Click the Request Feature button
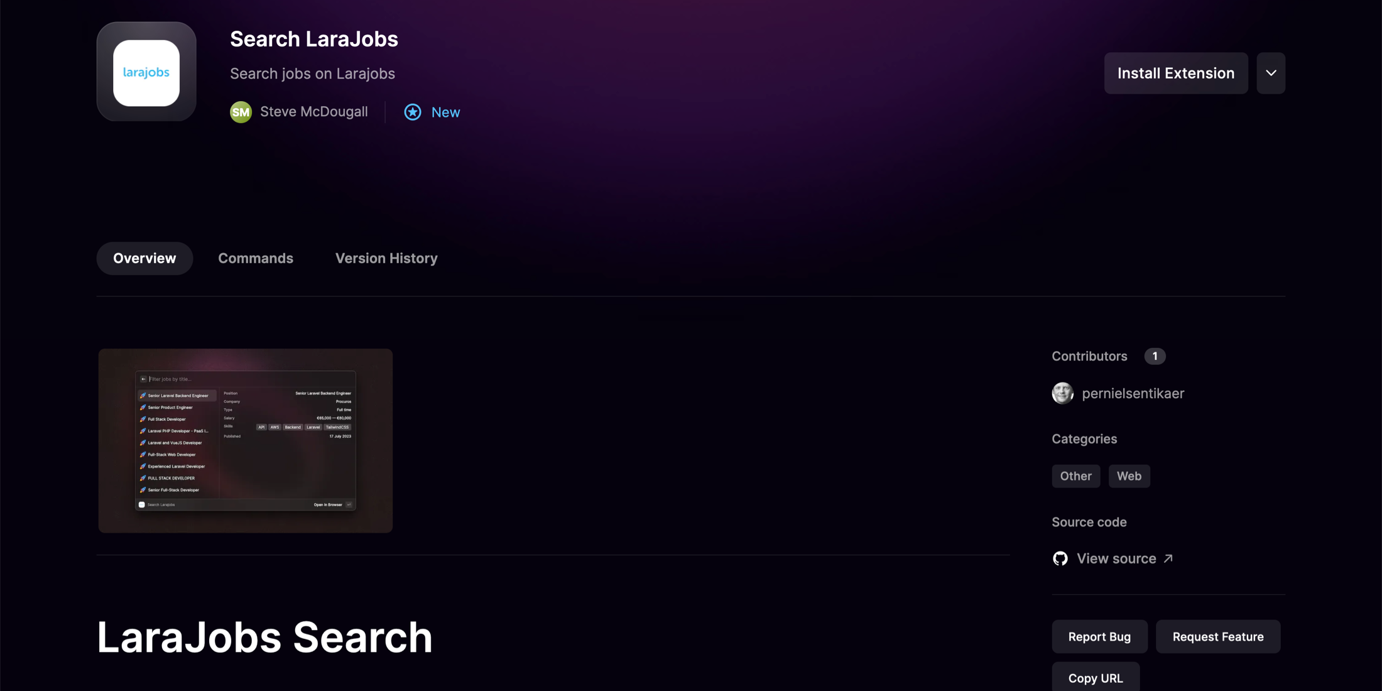Screen dimensions: 1382x691 1218,636
